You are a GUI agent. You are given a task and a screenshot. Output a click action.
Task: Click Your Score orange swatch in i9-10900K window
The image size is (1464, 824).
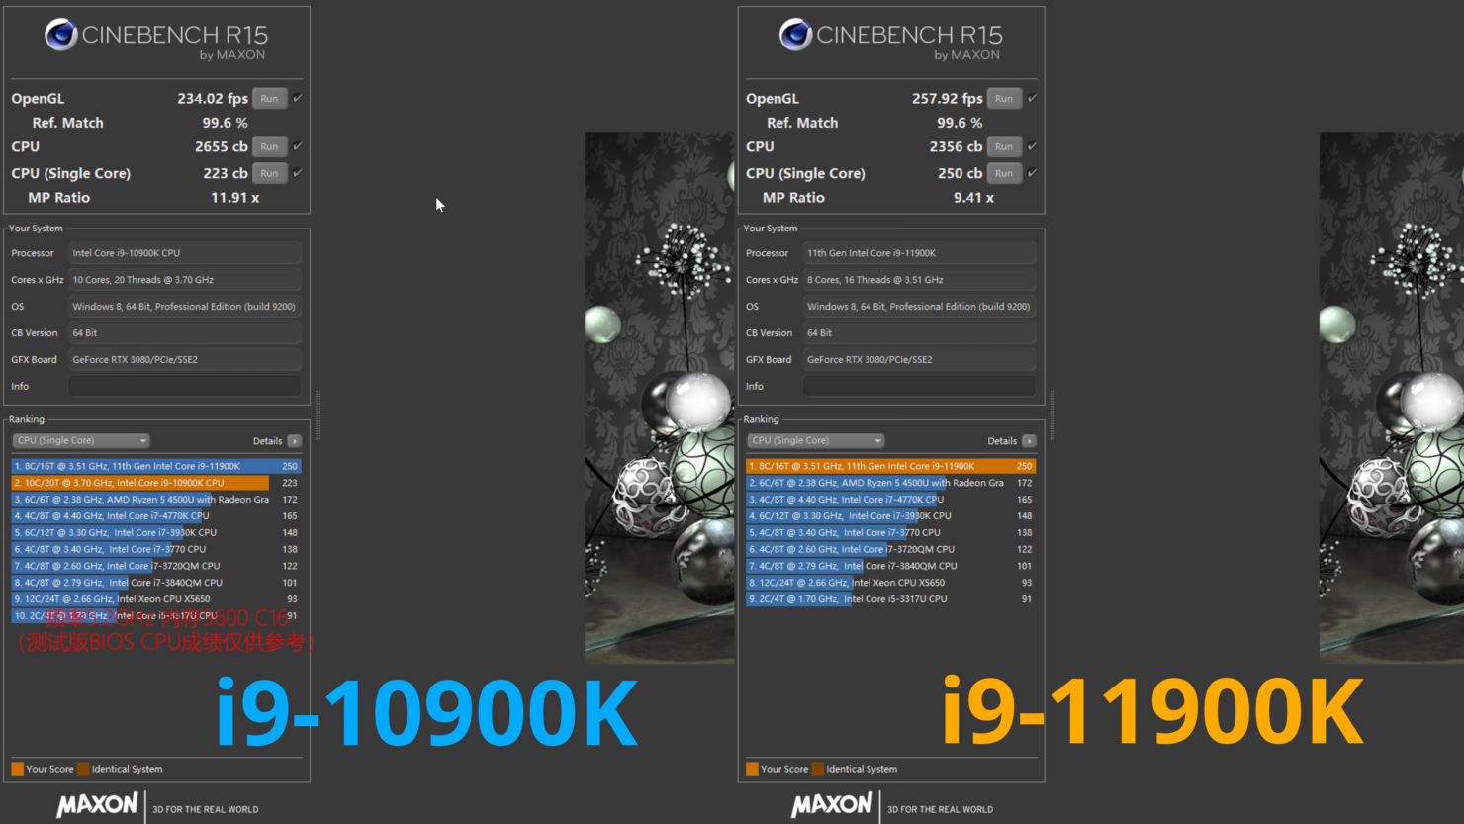[18, 769]
